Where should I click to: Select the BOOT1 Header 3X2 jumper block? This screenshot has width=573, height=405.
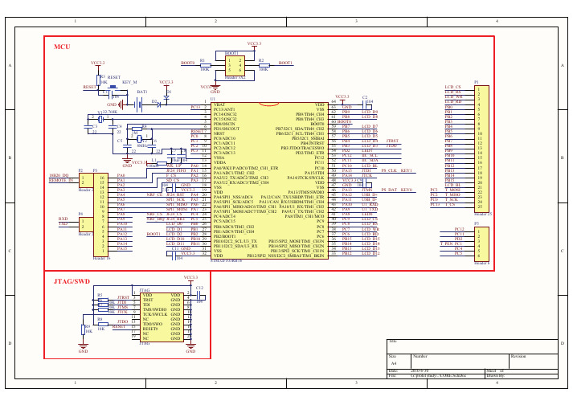(235, 66)
